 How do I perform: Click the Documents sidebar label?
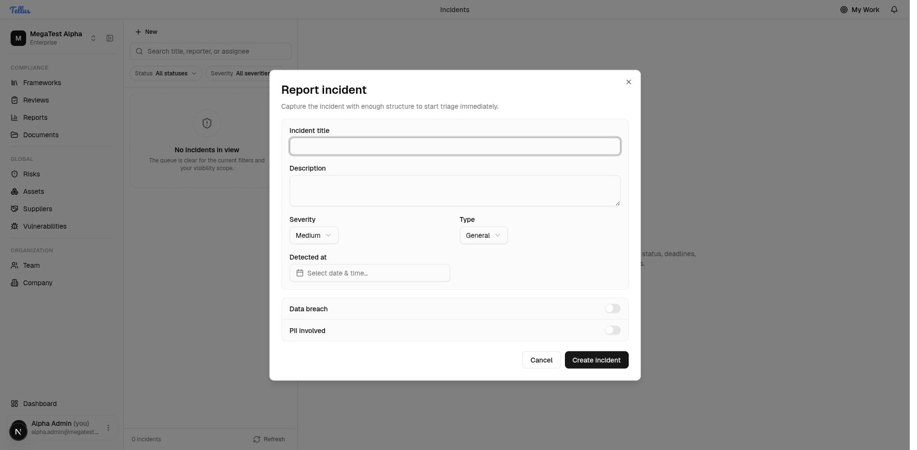click(x=41, y=135)
